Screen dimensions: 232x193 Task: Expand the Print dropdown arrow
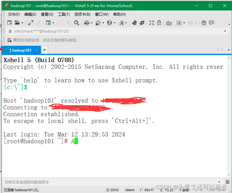tap(92, 23)
